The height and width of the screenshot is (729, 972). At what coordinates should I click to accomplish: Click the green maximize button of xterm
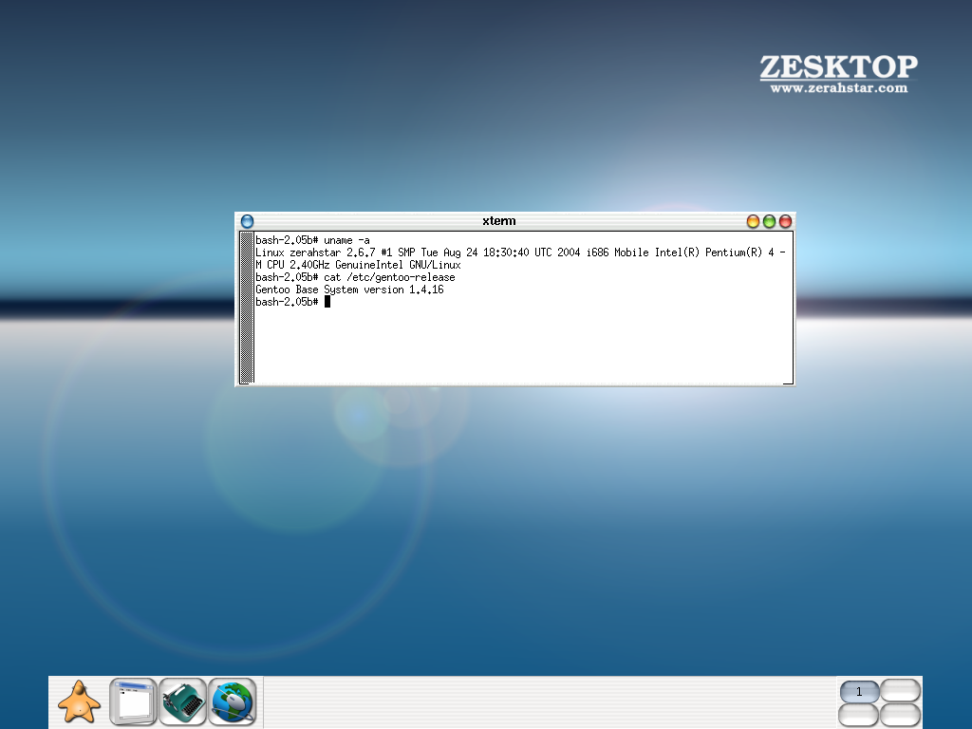point(769,221)
